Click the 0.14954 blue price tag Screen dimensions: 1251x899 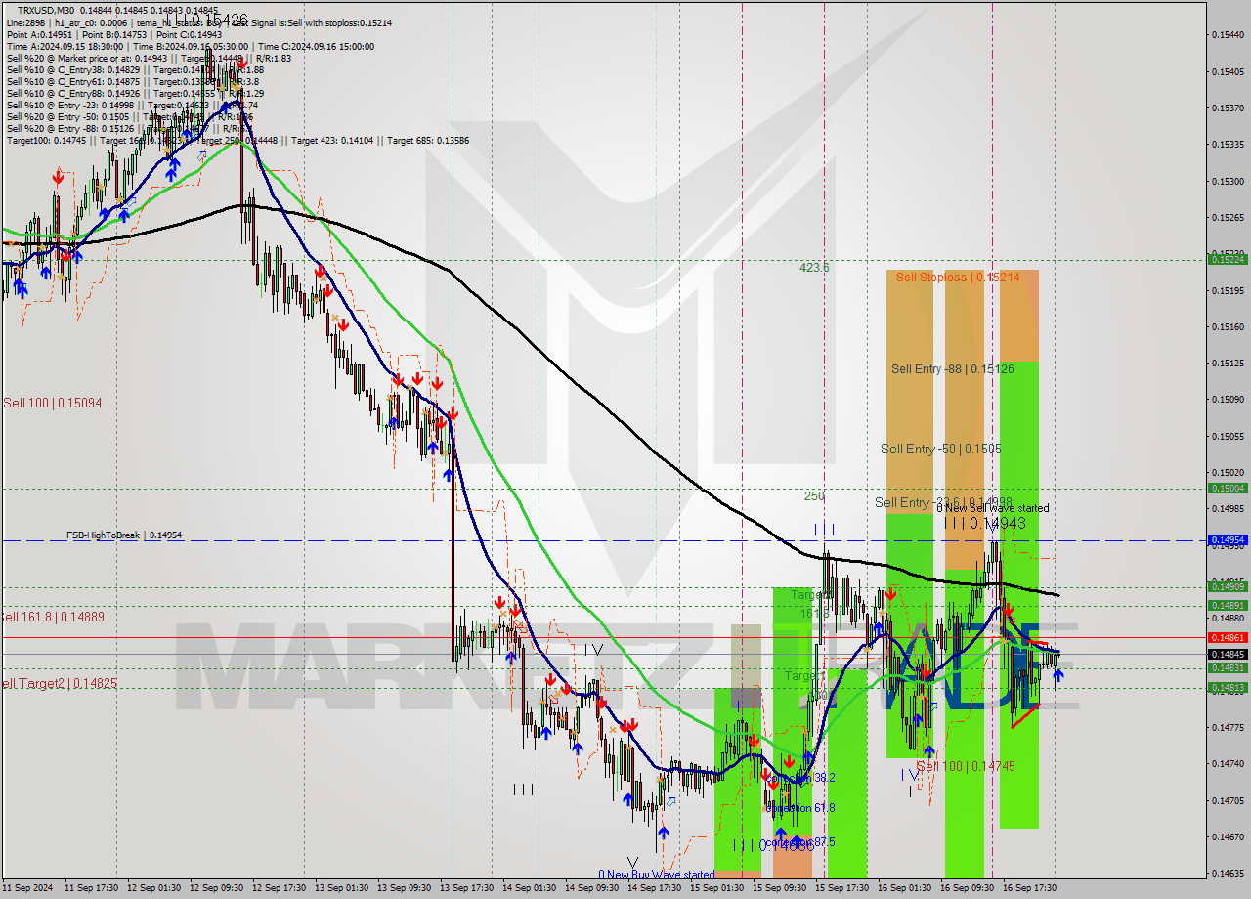[x=1228, y=539]
